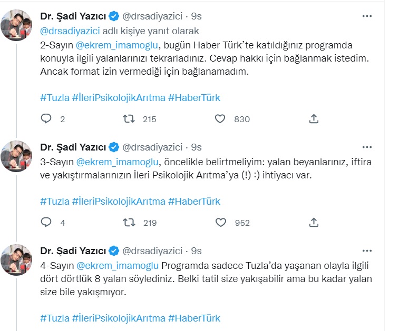Retweet the first tweet with 215 retweets

[128, 119]
